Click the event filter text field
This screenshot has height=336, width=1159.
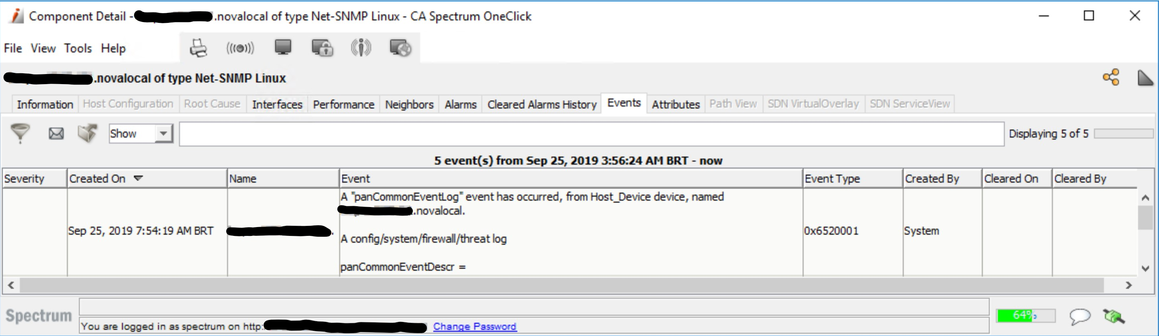[x=591, y=134]
